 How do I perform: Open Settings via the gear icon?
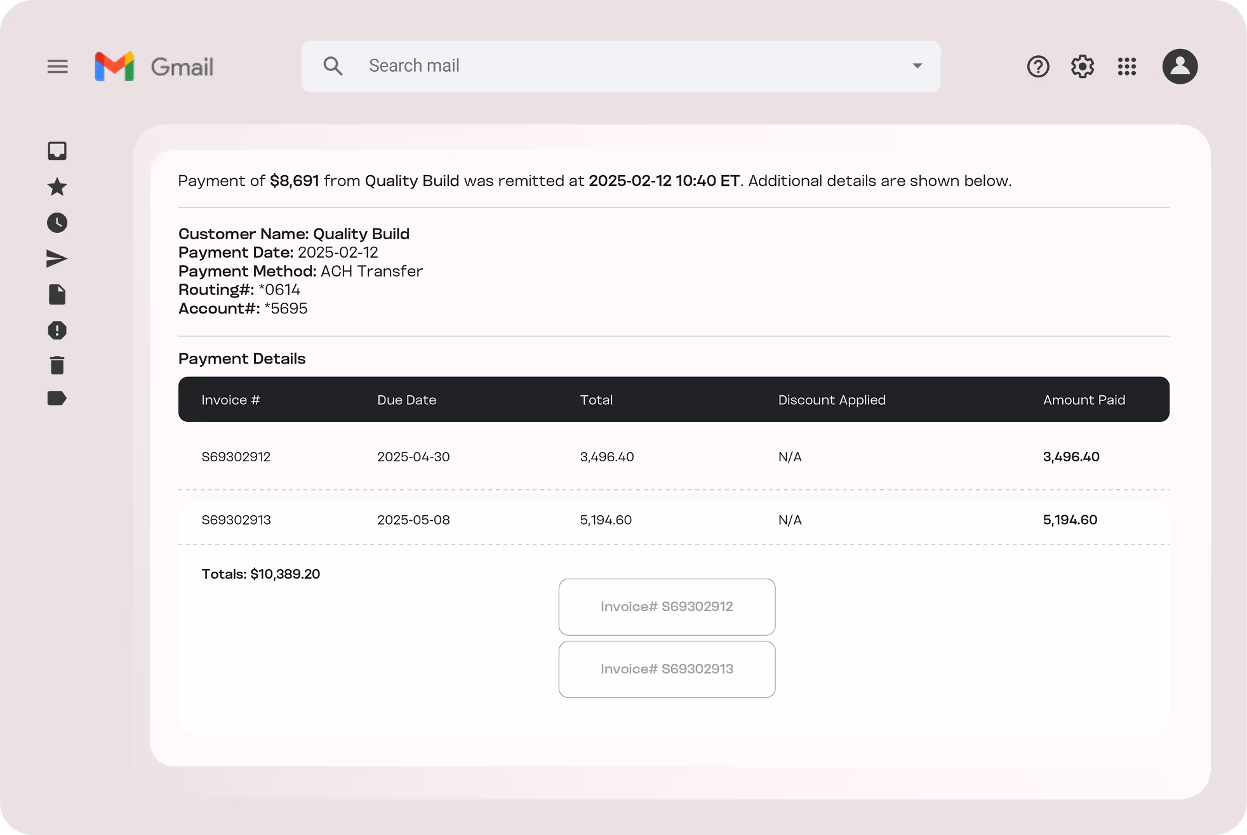coord(1083,67)
